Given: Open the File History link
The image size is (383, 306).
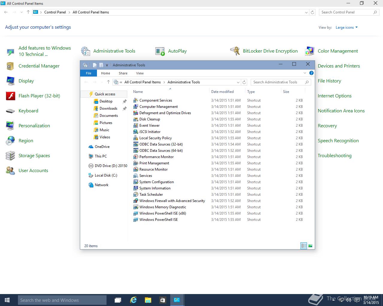Looking at the screenshot, I should click(329, 81).
